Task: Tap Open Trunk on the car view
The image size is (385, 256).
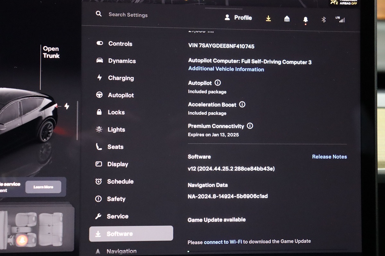Action: tap(51, 52)
